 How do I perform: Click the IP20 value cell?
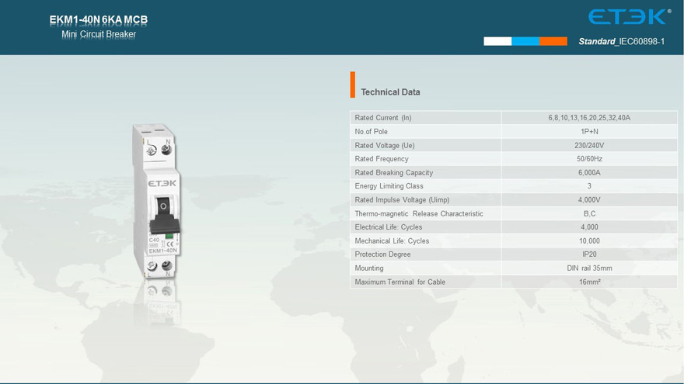point(589,254)
